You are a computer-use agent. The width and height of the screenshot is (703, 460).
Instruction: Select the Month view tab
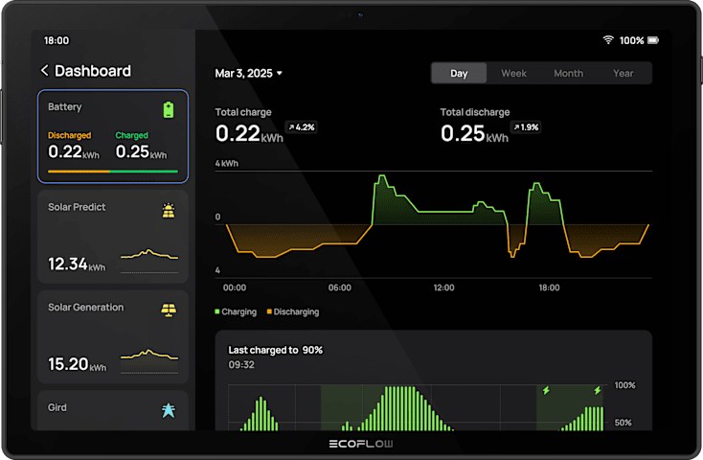[568, 73]
